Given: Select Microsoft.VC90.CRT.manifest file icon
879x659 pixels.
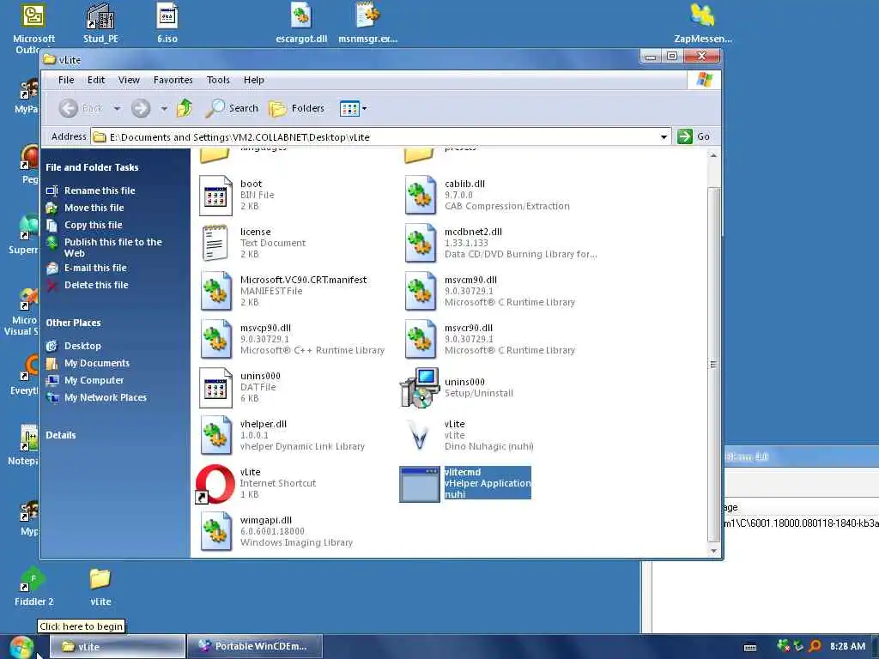Looking at the screenshot, I should point(216,292).
